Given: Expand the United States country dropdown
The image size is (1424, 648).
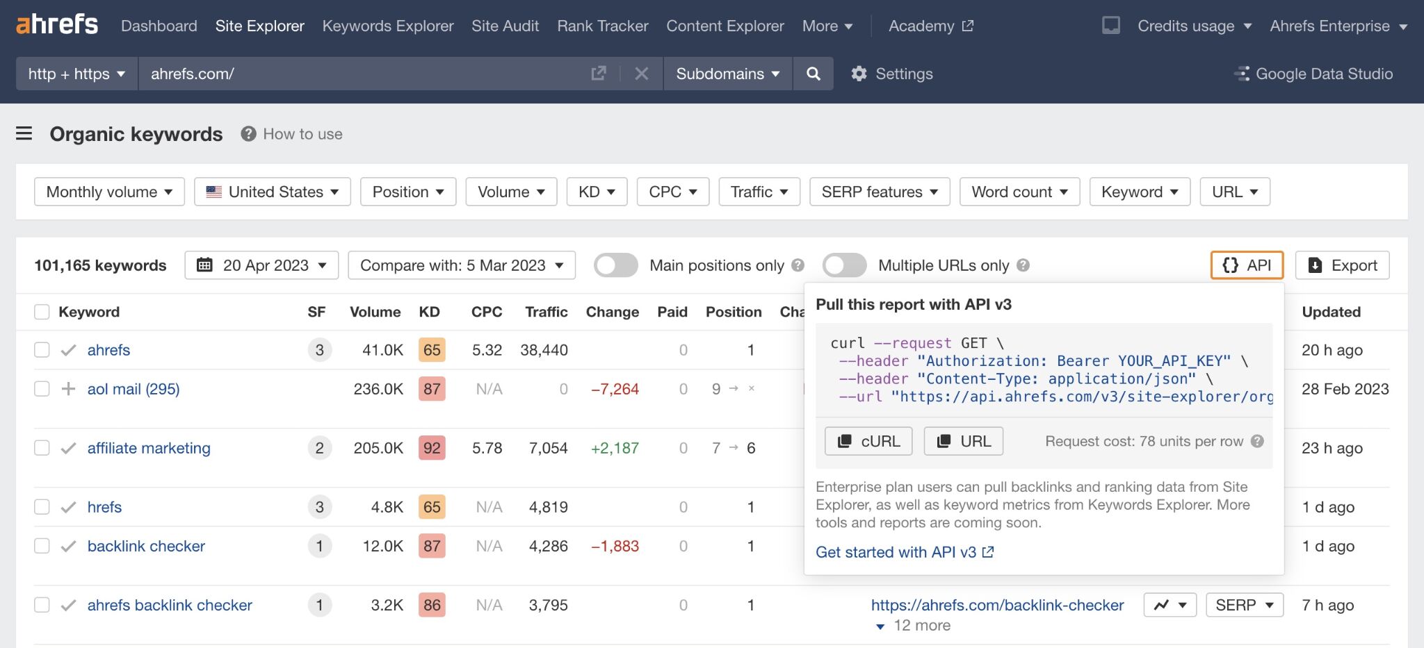Looking at the screenshot, I should pyautogui.click(x=273, y=192).
